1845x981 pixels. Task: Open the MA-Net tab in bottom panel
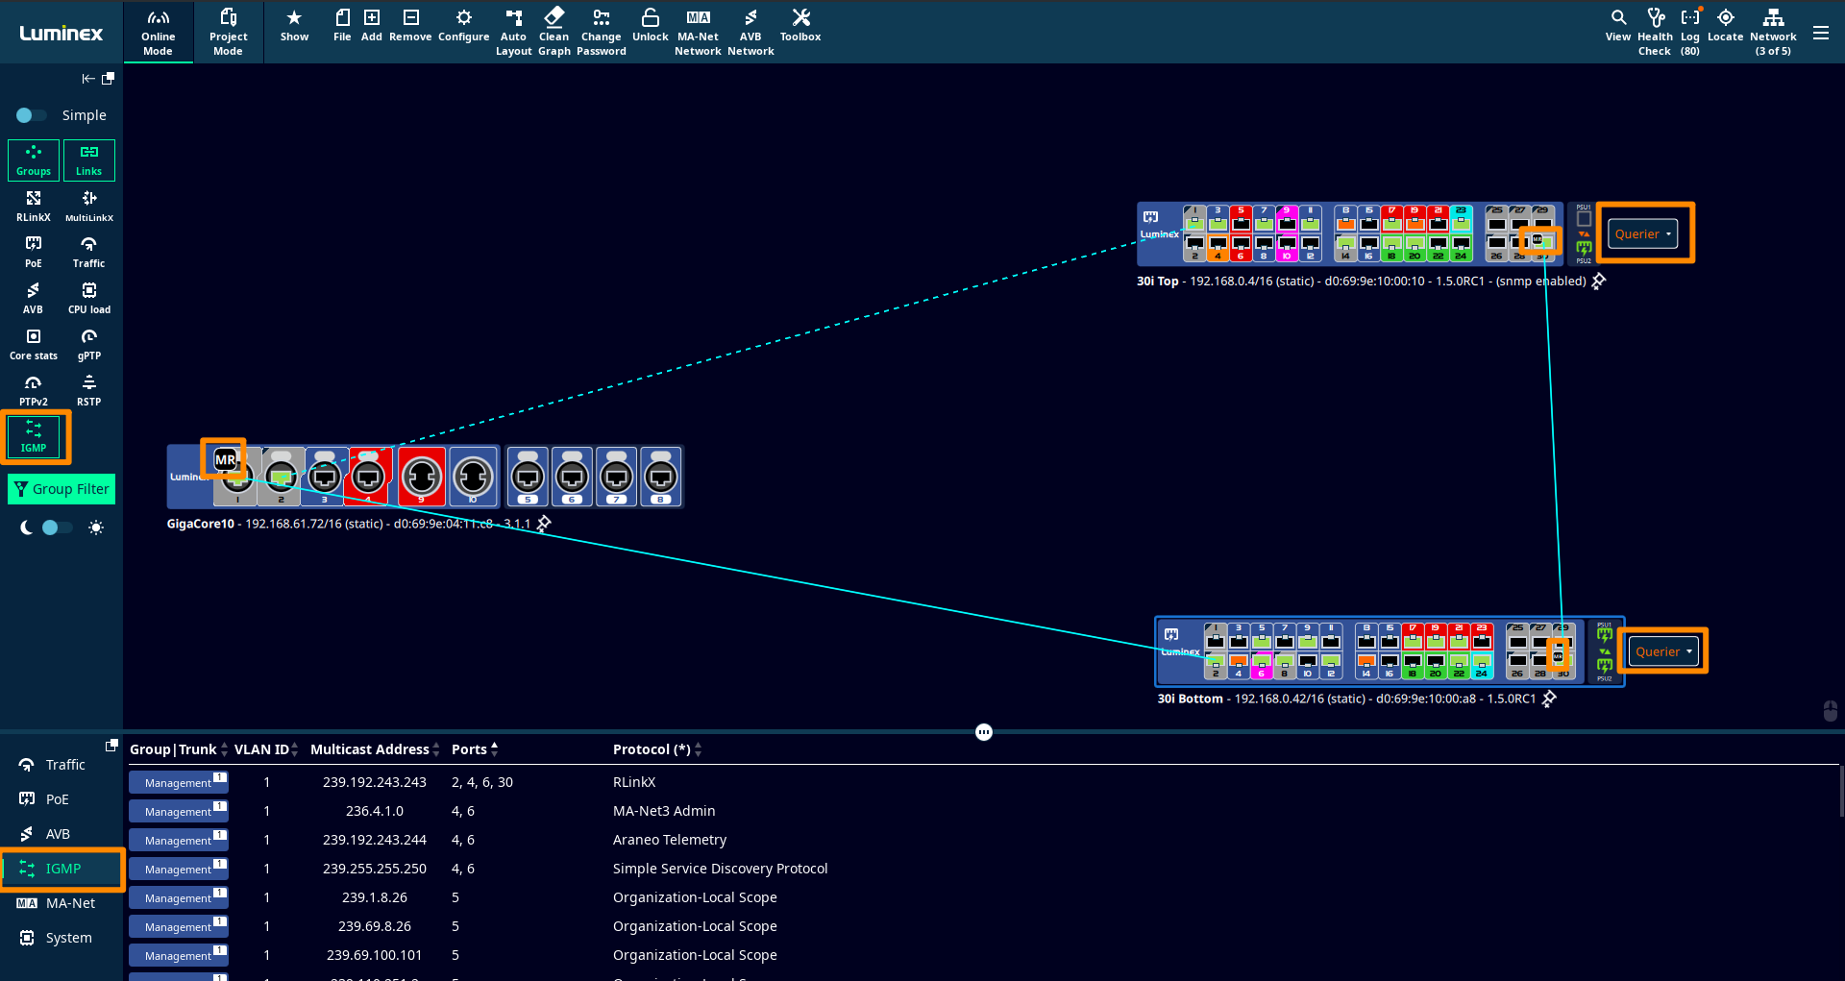pyautogui.click(x=69, y=903)
